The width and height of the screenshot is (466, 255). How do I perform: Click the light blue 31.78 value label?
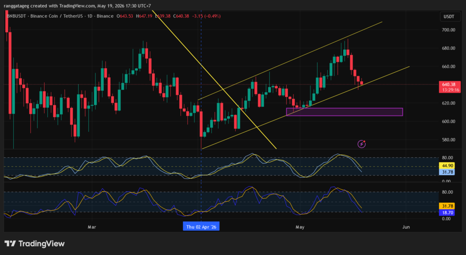(x=447, y=172)
